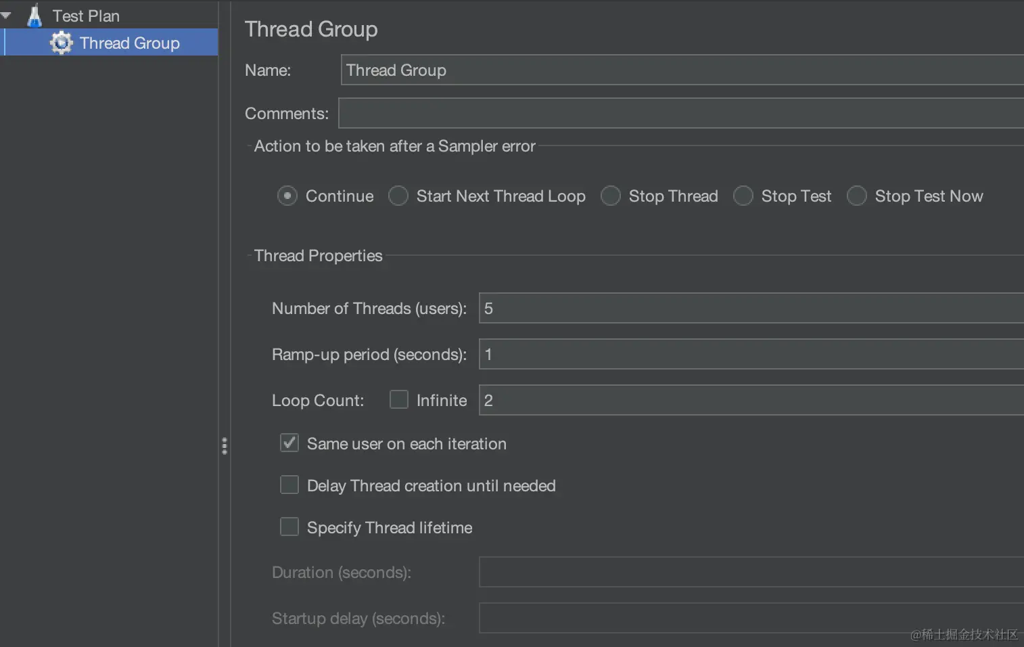The width and height of the screenshot is (1024, 647).
Task: Click the Thread Group gear icon
Action: pyautogui.click(x=61, y=42)
